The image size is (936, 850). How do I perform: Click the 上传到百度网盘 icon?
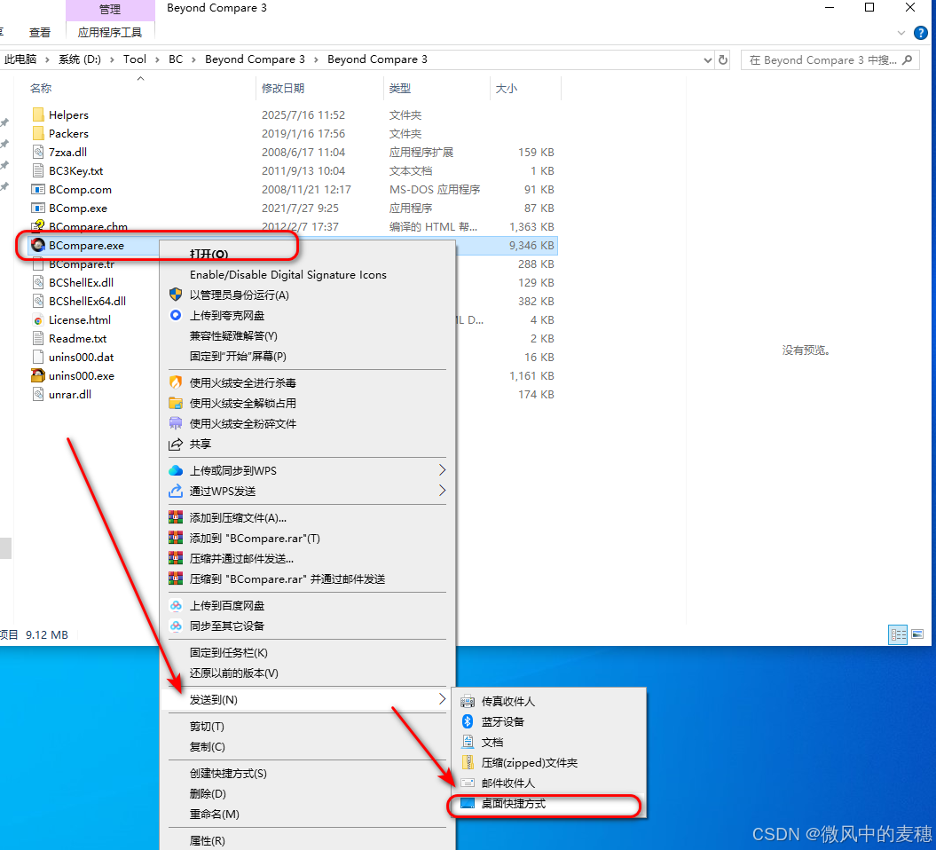pyautogui.click(x=176, y=605)
